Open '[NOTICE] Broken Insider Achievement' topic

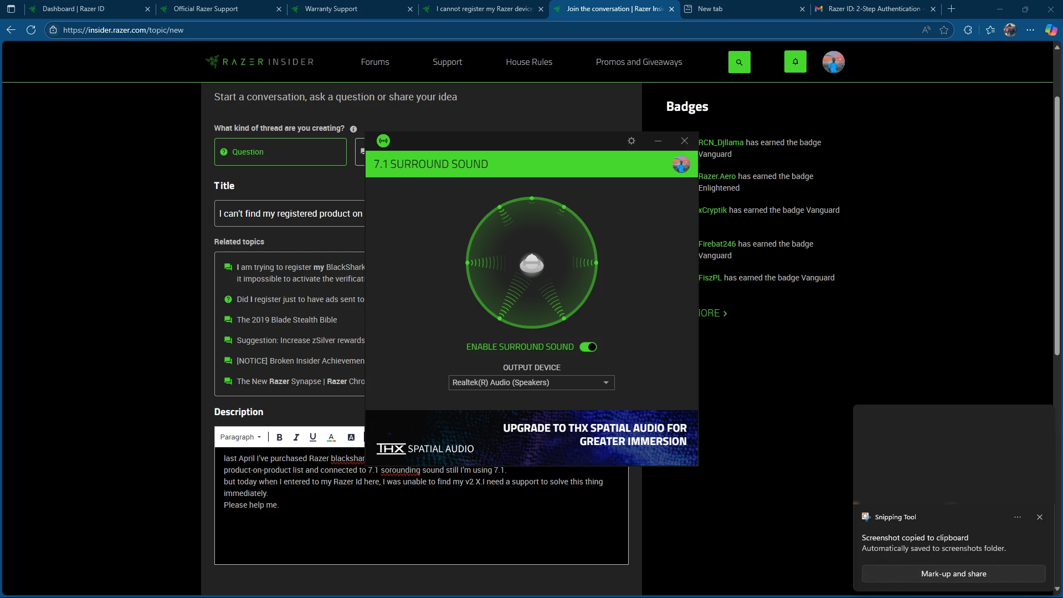coord(300,361)
